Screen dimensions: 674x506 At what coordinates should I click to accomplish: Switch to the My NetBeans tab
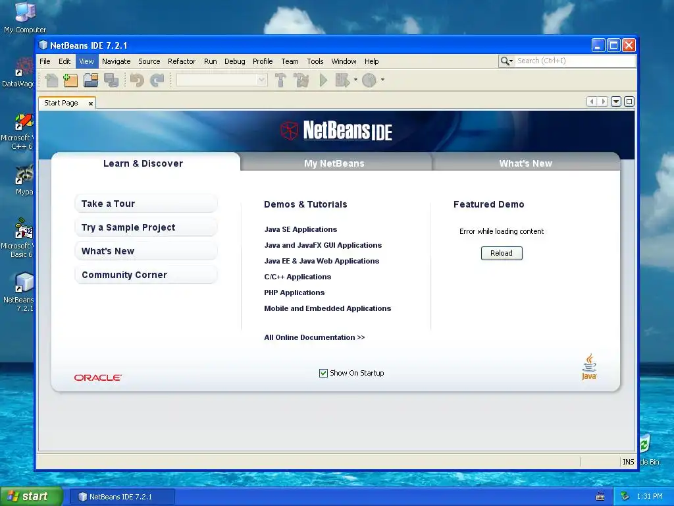click(x=334, y=163)
